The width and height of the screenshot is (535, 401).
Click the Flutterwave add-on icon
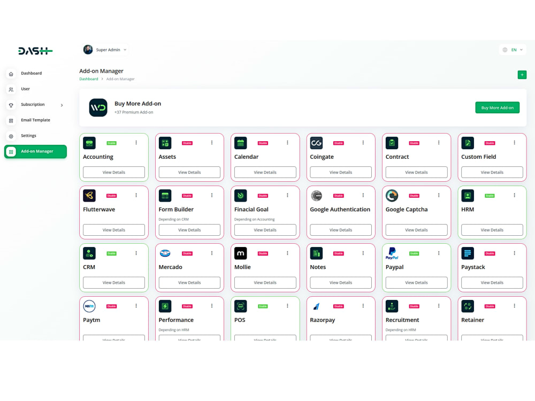(89, 195)
